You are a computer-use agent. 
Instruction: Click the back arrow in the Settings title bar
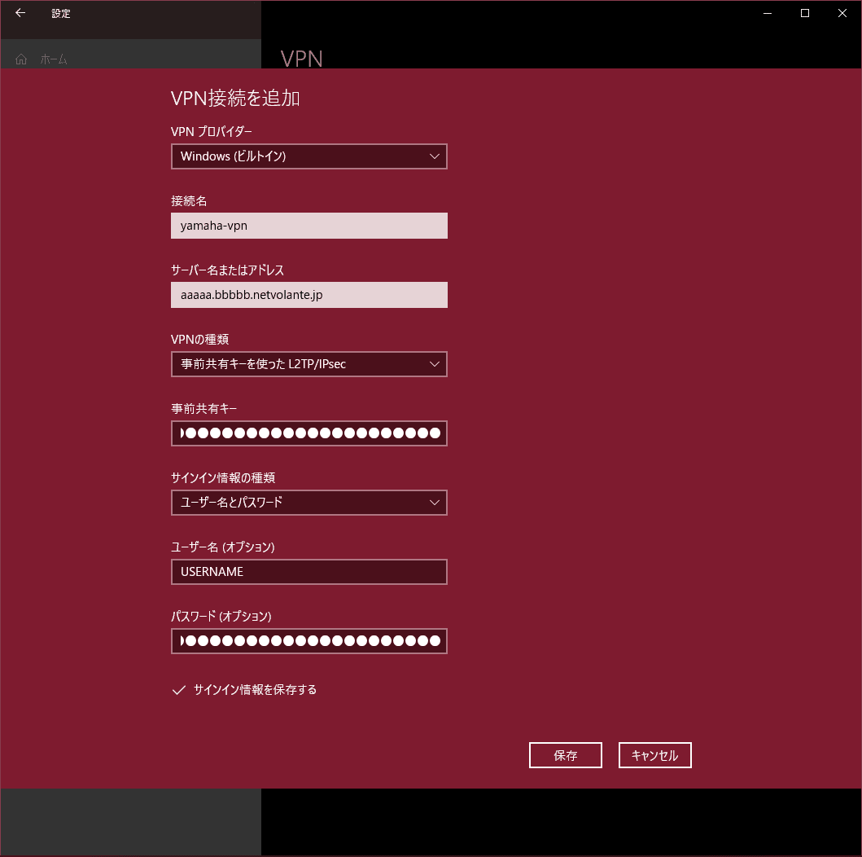(20, 13)
